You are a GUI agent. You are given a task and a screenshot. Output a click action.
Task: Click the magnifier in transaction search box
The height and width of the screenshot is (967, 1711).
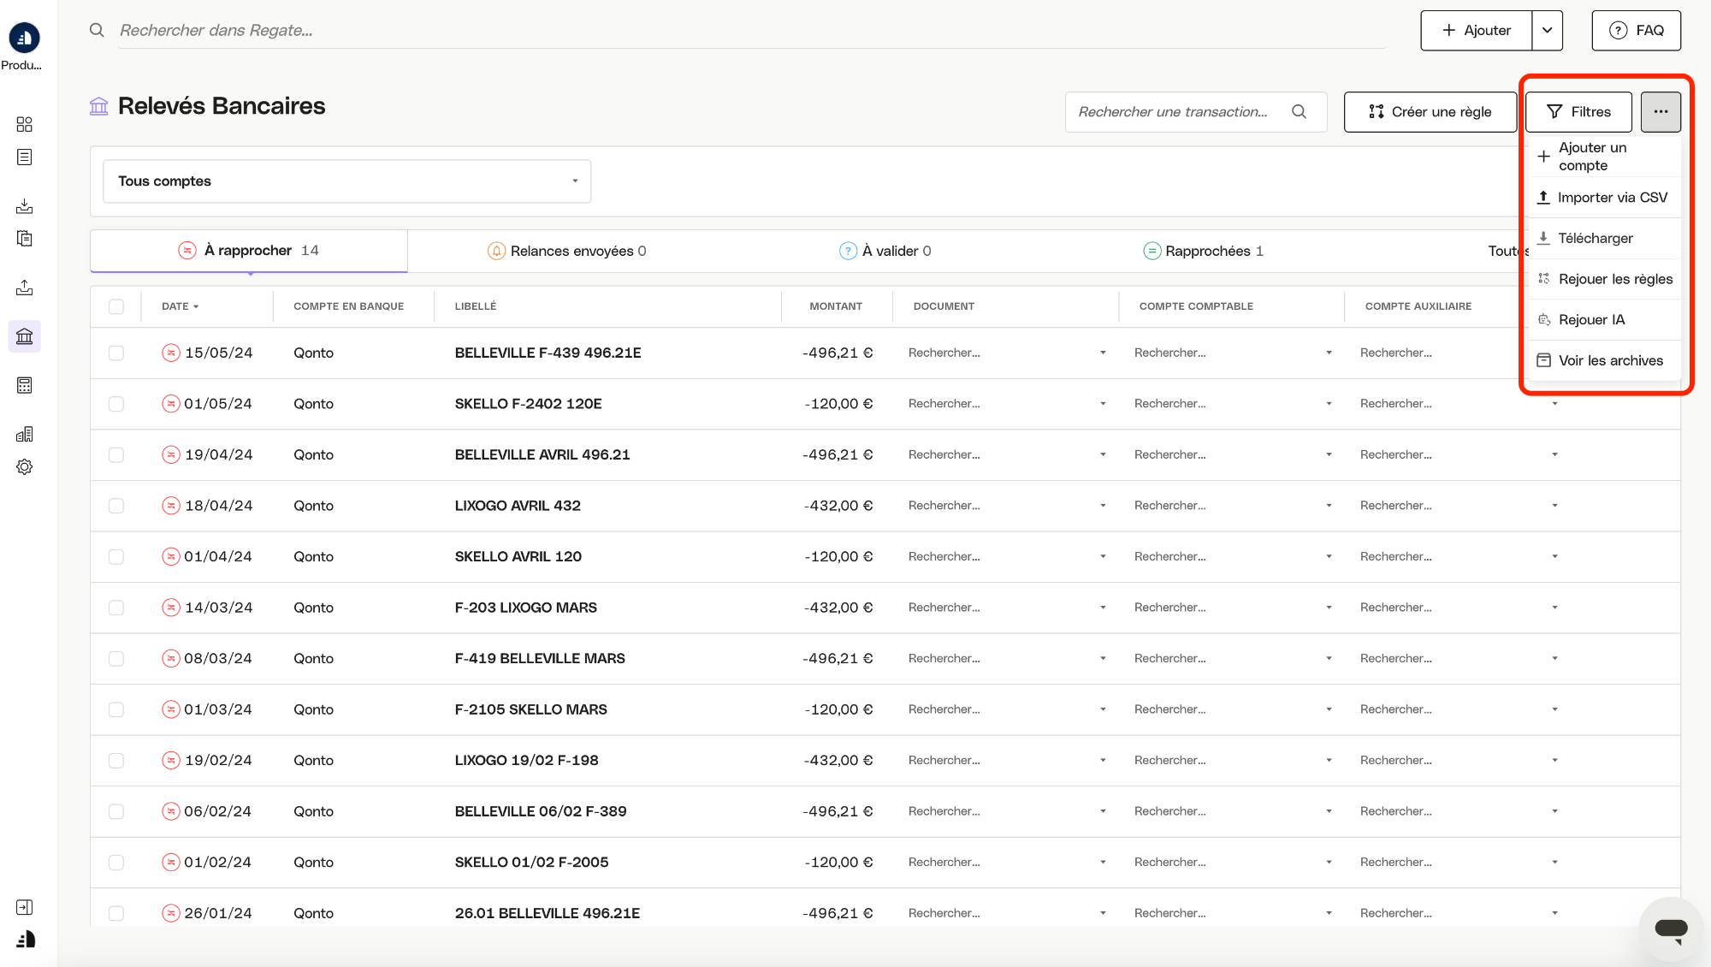click(x=1299, y=111)
